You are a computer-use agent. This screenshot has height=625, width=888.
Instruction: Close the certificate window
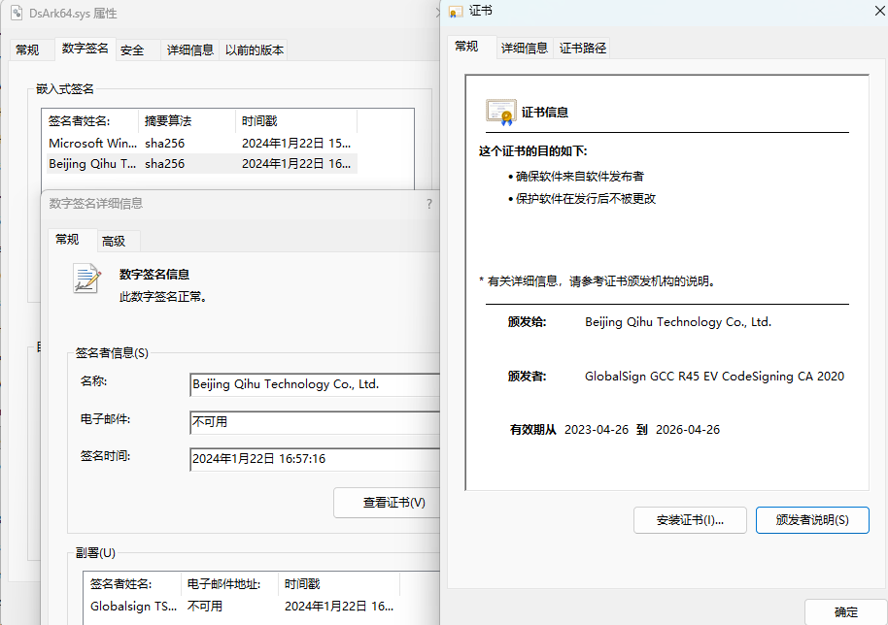(879, 11)
